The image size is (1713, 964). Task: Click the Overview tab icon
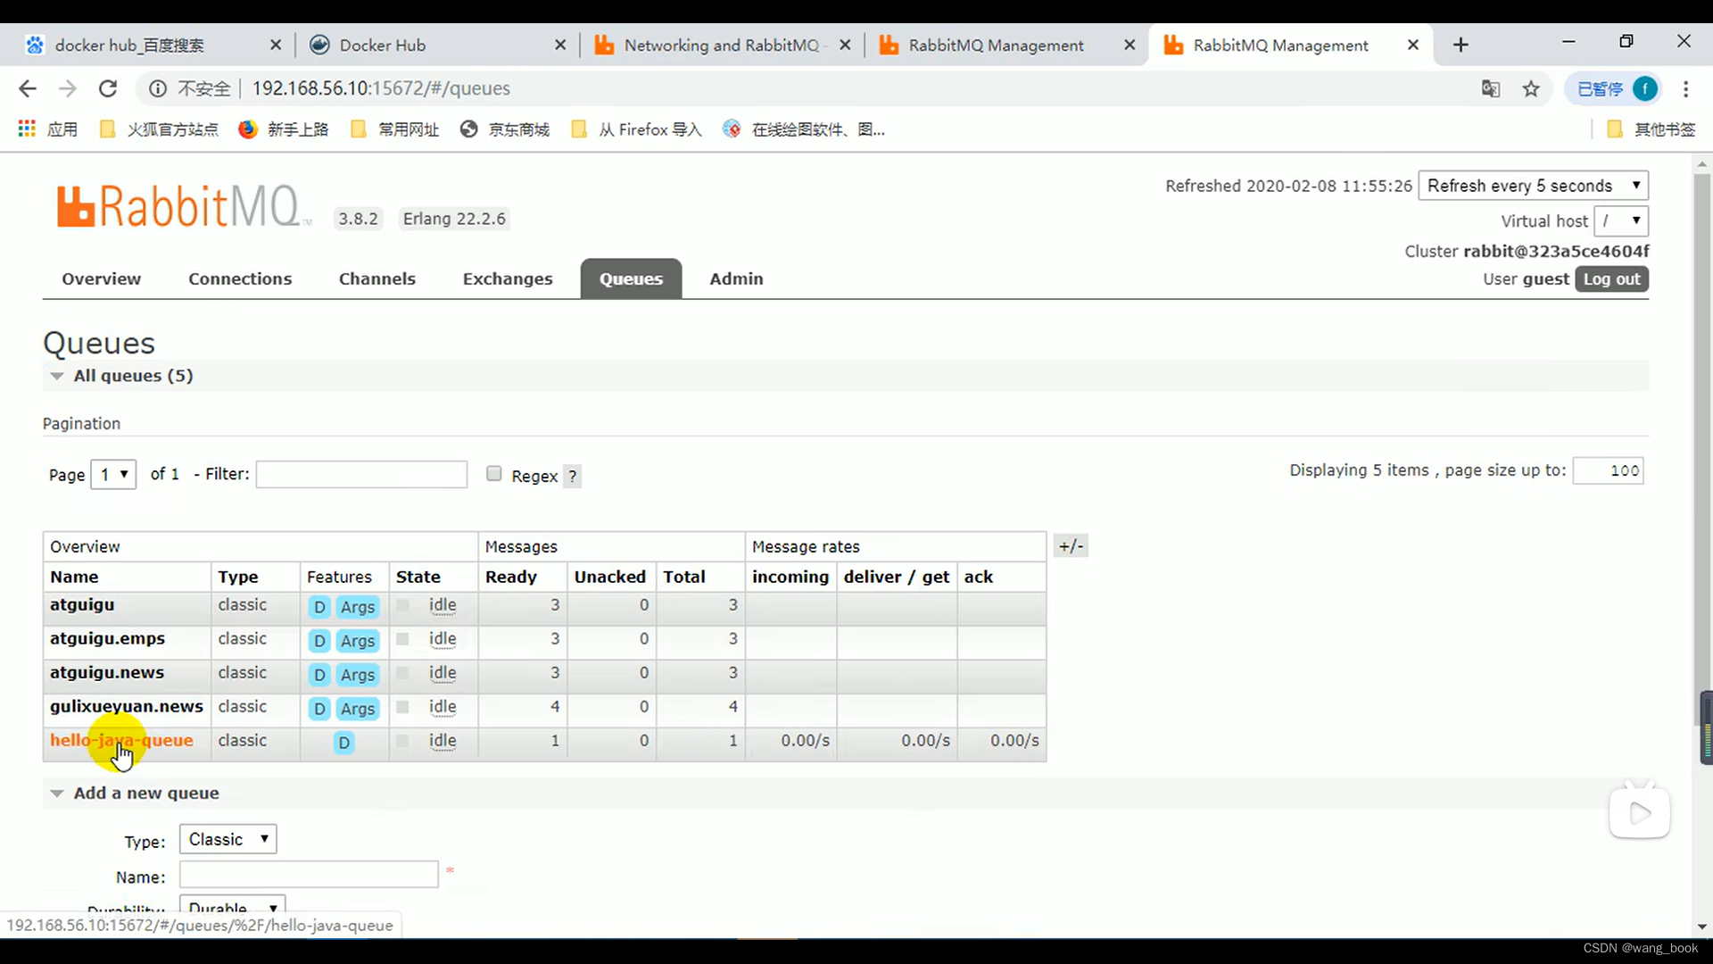(101, 279)
